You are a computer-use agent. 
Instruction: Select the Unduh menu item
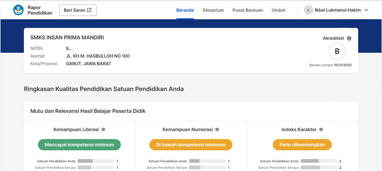(279, 10)
